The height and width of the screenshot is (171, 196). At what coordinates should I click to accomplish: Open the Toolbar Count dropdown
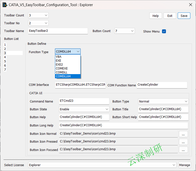coord(38,15)
